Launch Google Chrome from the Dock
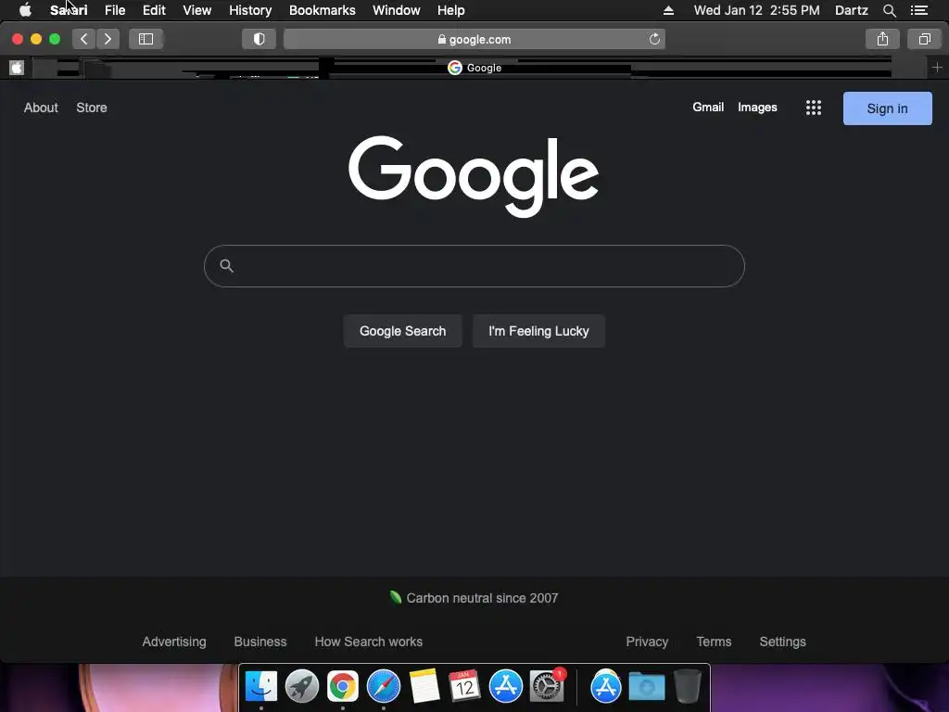949x712 pixels. pyautogui.click(x=343, y=687)
